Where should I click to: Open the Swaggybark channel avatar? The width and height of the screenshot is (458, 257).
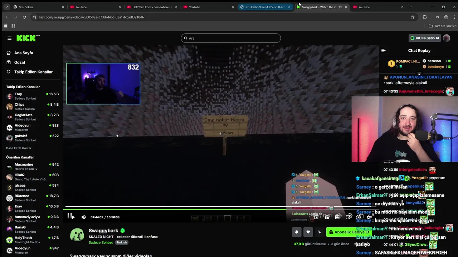[x=77, y=235]
